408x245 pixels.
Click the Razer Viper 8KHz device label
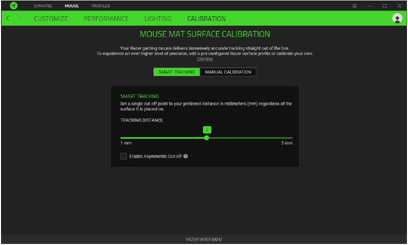204,240
